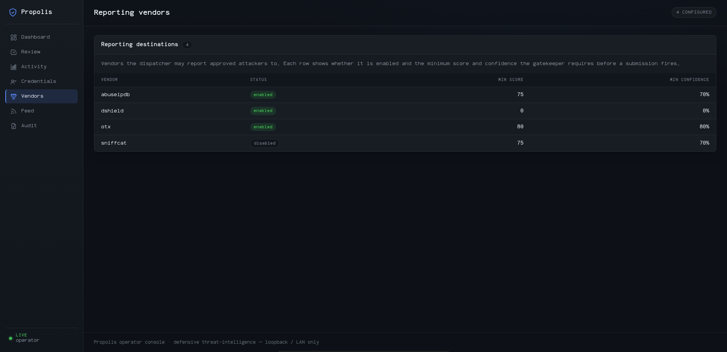Open the Activity view

click(x=41, y=67)
